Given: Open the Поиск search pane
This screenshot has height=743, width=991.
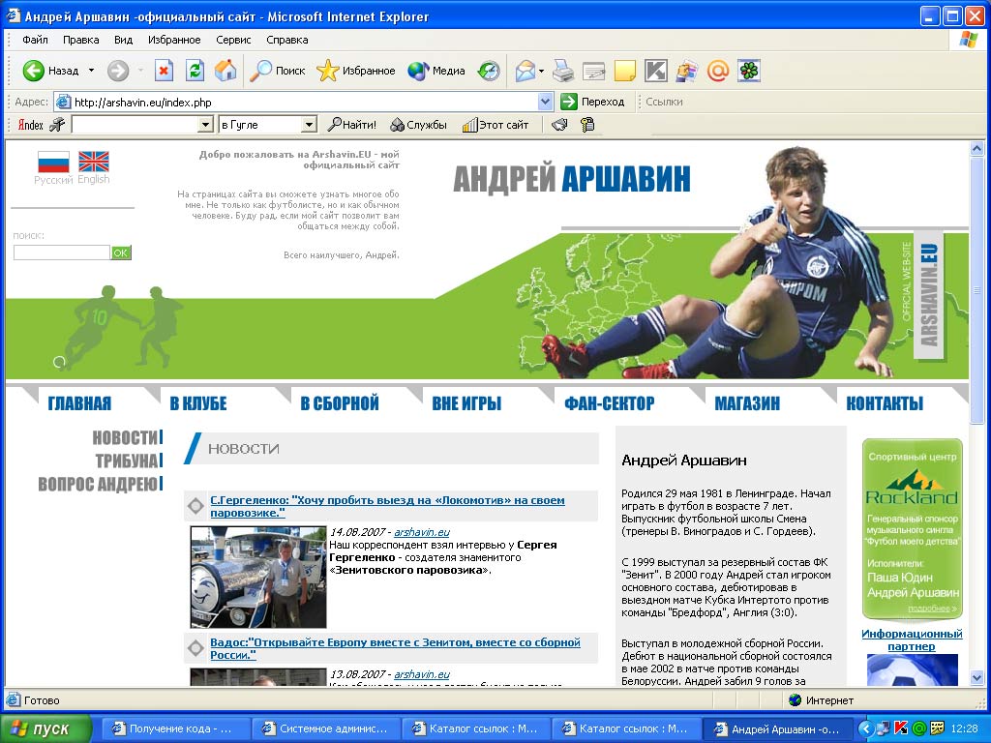Looking at the screenshot, I should pos(278,71).
